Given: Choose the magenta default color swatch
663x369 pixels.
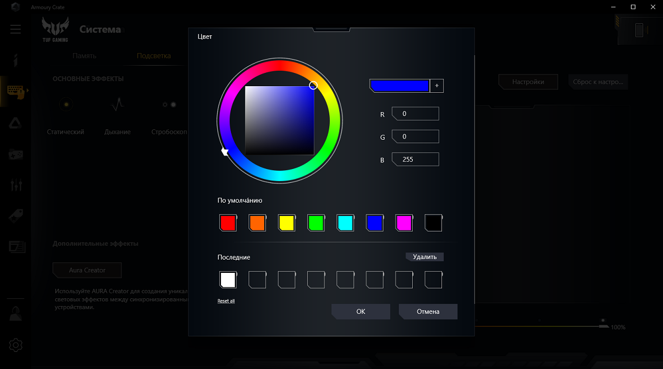Looking at the screenshot, I should (404, 223).
